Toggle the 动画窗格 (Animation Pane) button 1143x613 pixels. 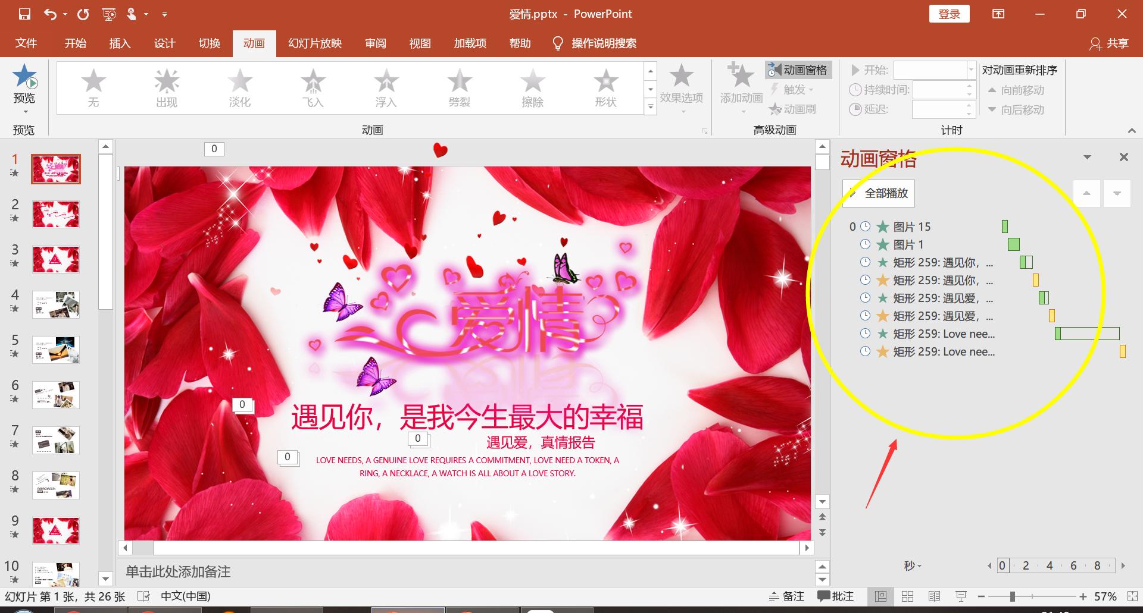(x=798, y=70)
